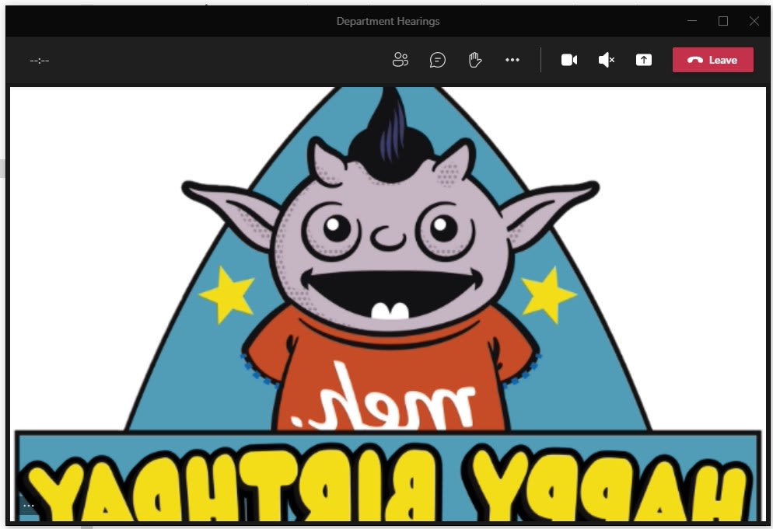Click the Department Hearings window title

[388, 21]
